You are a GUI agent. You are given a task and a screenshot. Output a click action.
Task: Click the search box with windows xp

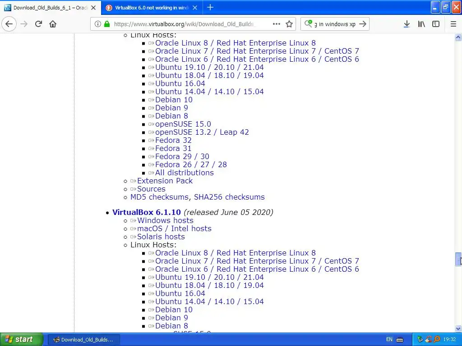pos(335,24)
